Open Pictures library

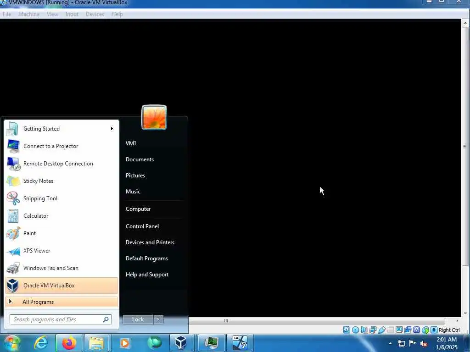(135, 176)
